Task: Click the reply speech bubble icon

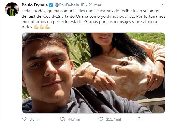Action: [x=24, y=119]
